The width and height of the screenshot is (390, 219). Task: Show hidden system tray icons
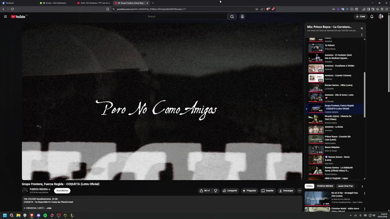pos(351,215)
